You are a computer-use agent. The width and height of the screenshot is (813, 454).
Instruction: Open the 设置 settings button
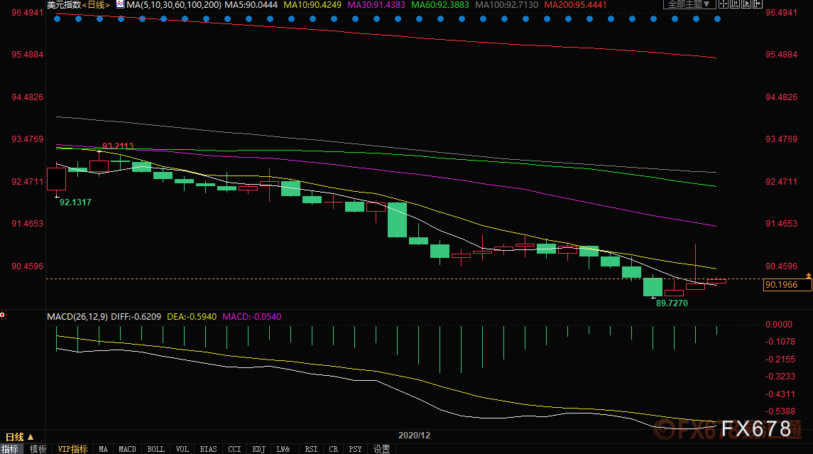[381, 449]
